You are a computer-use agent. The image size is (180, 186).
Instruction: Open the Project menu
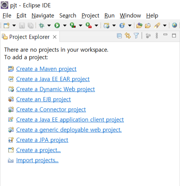(90, 16)
